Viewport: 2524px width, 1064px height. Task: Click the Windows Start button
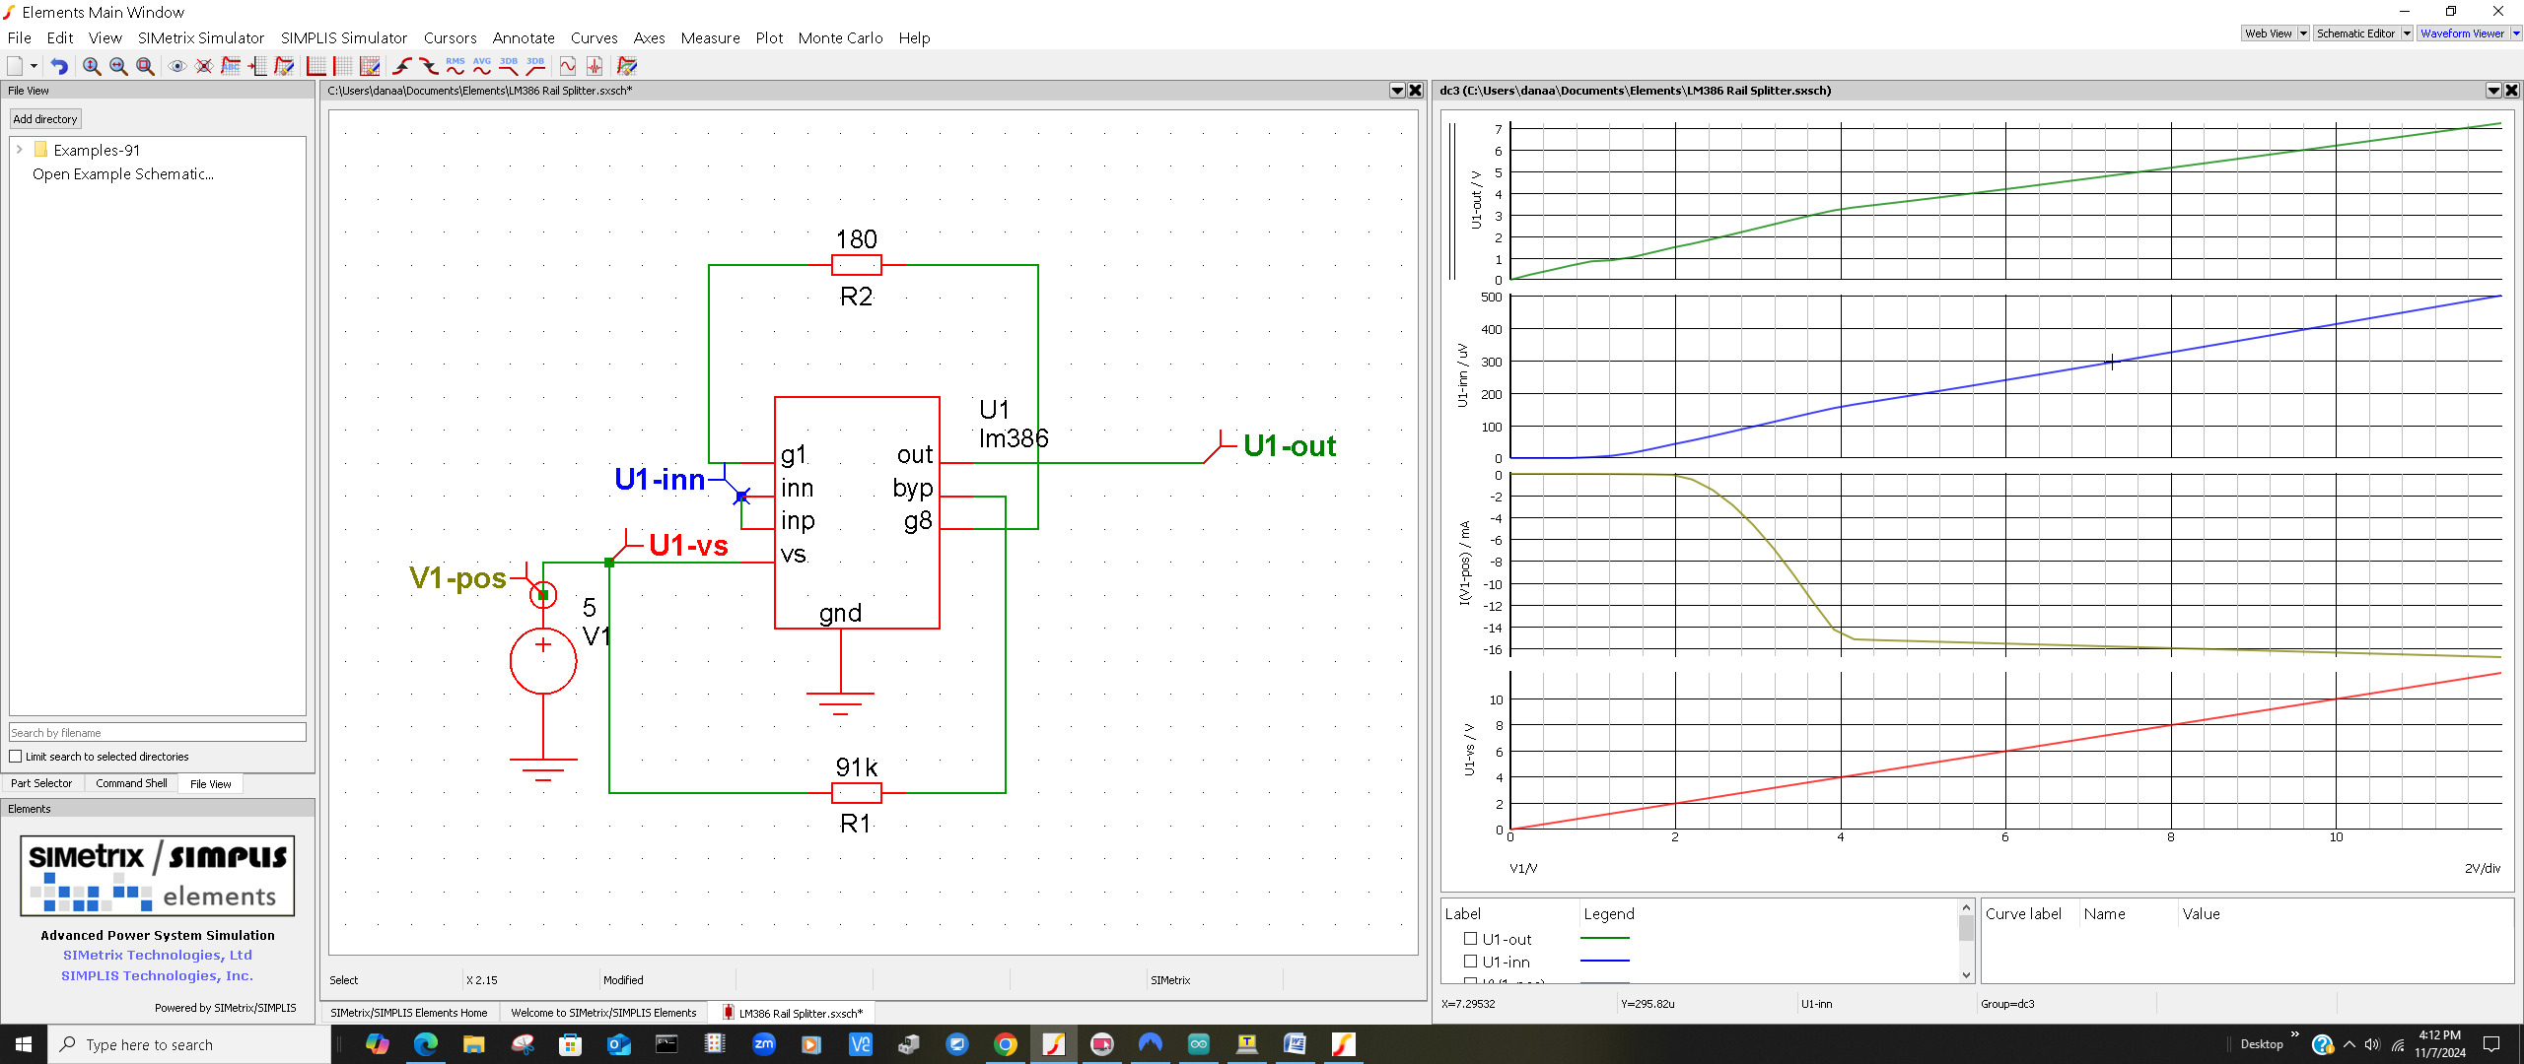24,1044
